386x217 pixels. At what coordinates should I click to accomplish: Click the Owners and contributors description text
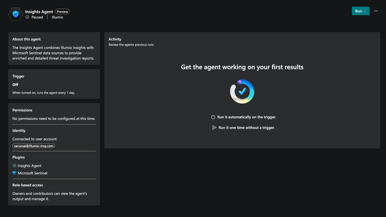coord(50,196)
